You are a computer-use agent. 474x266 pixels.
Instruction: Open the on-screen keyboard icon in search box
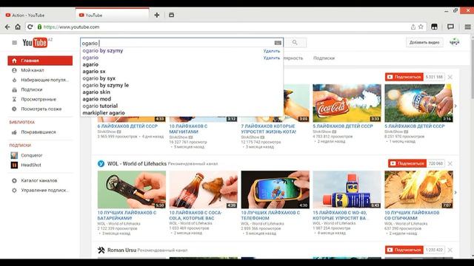click(278, 43)
